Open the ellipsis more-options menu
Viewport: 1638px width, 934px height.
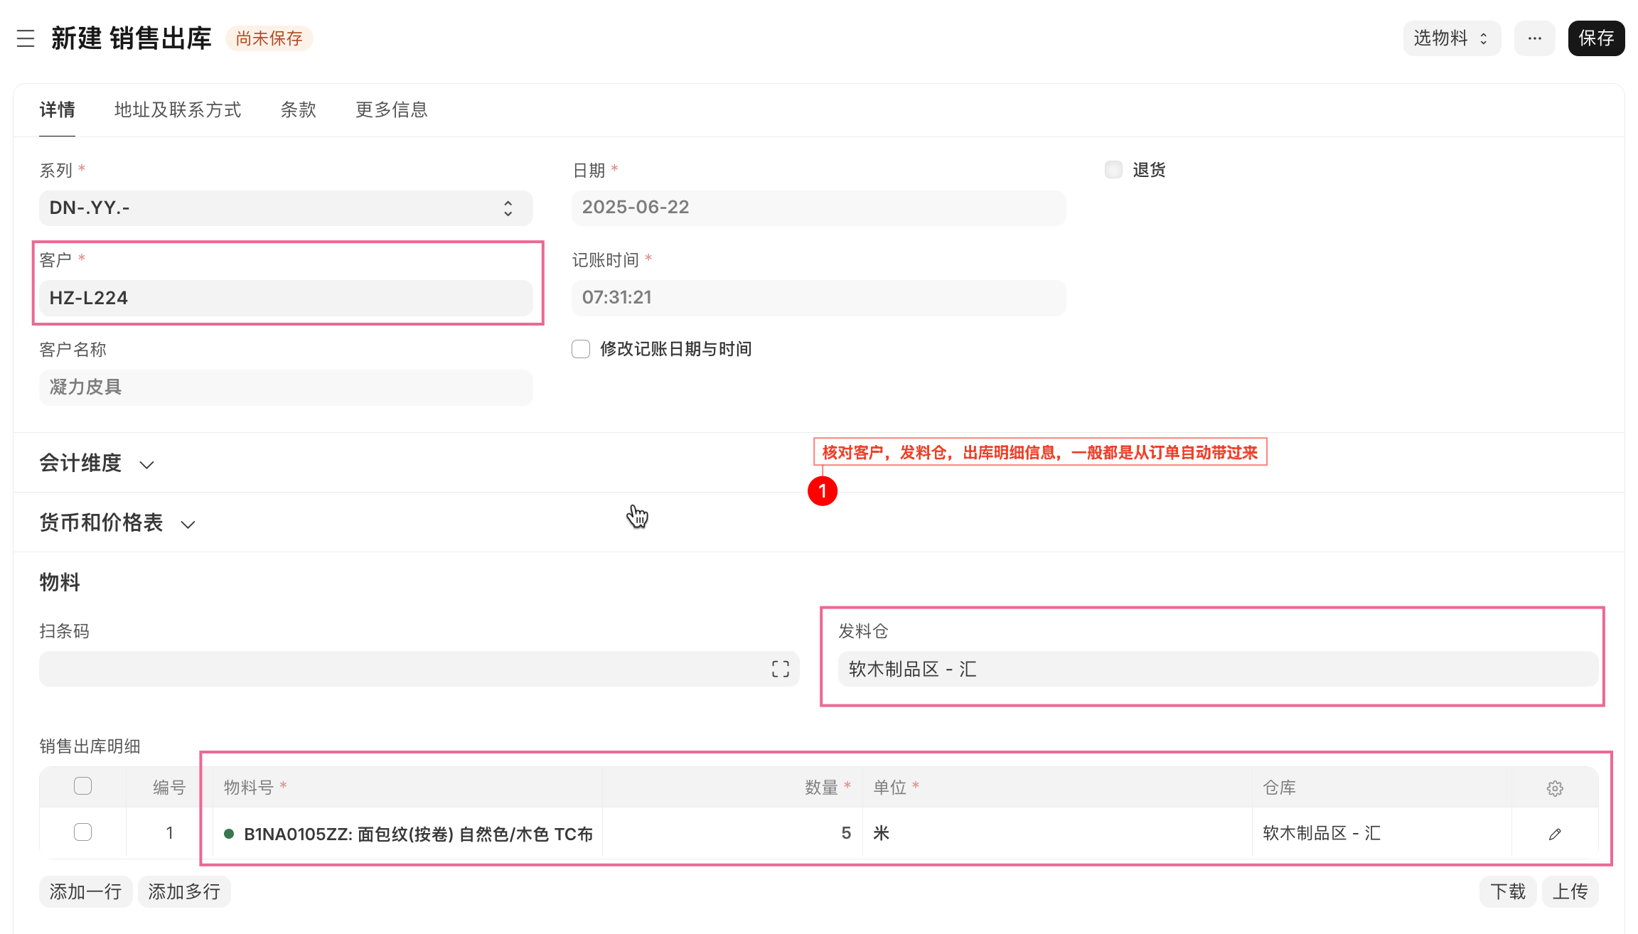click(x=1534, y=38)
